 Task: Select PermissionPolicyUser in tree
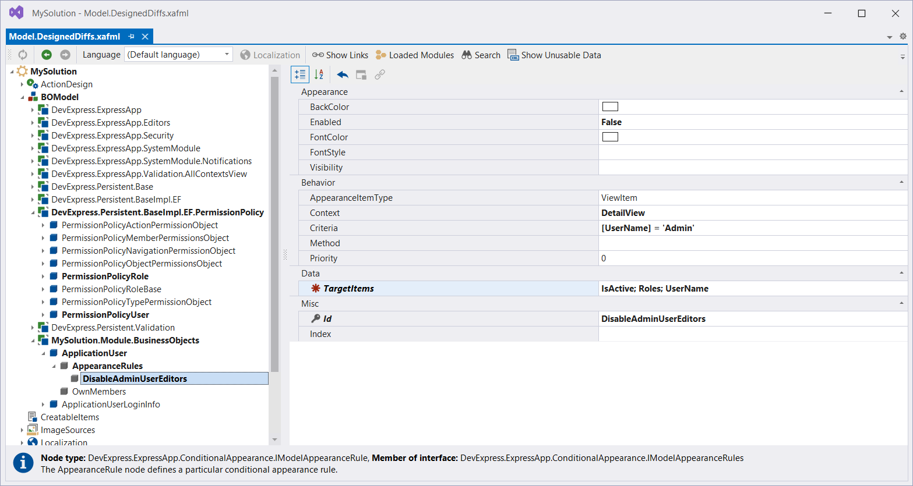pyautogui.click(x=105, y=315)
